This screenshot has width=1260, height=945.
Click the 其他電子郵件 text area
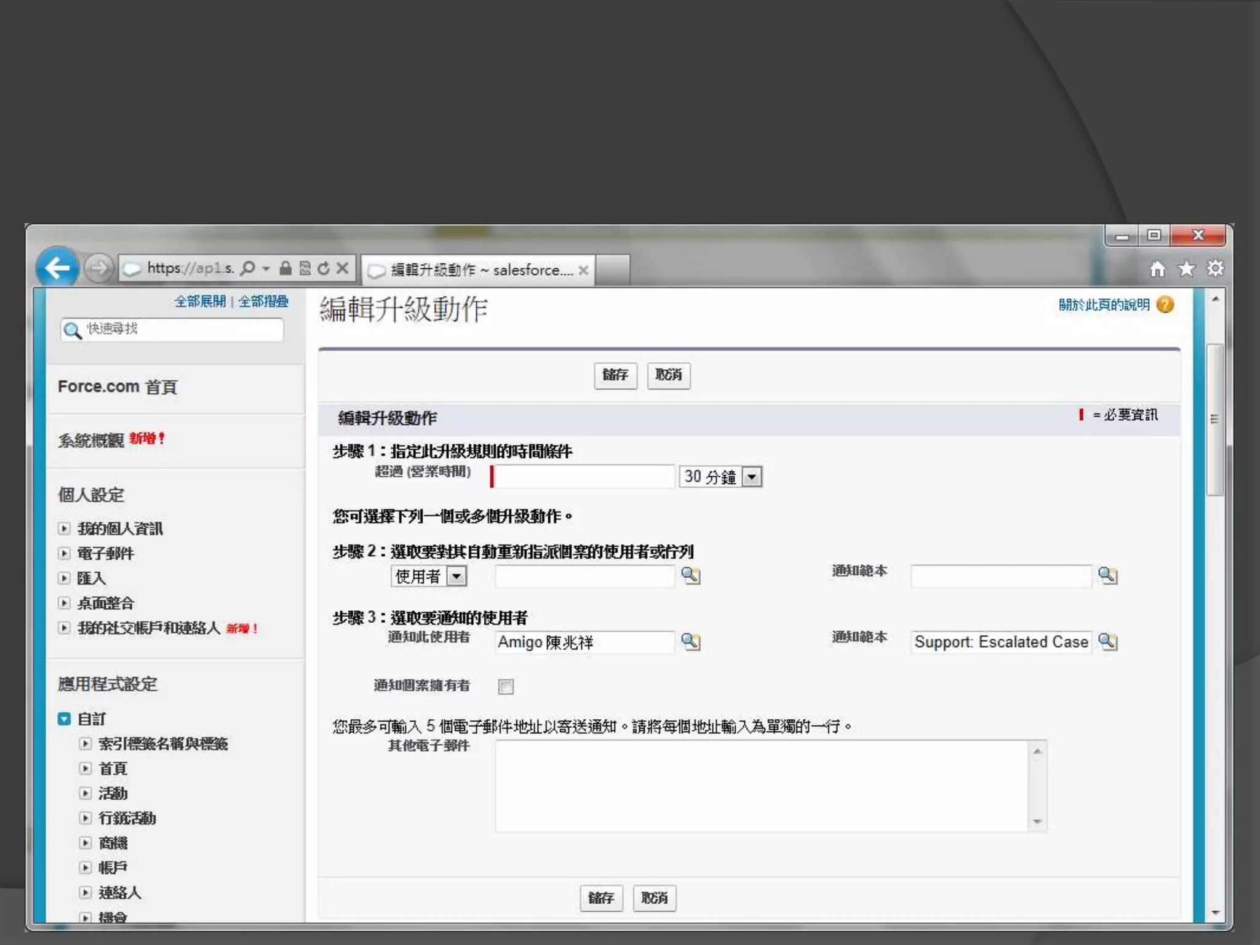click(x=761, y=786)
